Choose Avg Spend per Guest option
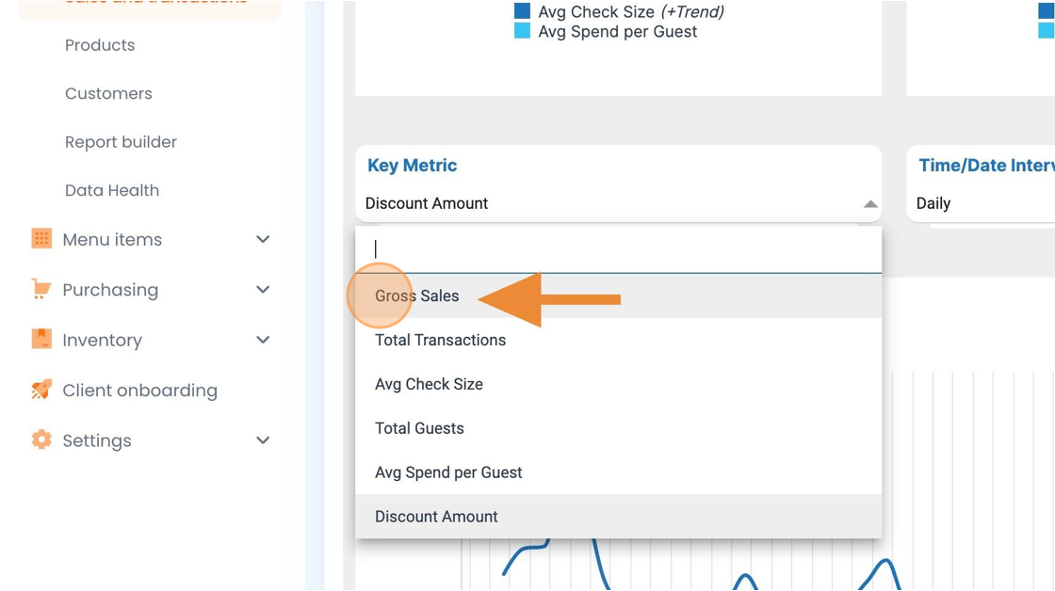 coord(618,472)
